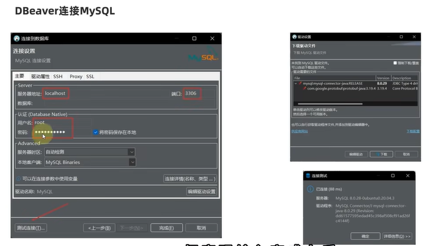Click 取消 in the 连接到数据库 dialog
Screen dimensions: 448x246
coord(201,228)
